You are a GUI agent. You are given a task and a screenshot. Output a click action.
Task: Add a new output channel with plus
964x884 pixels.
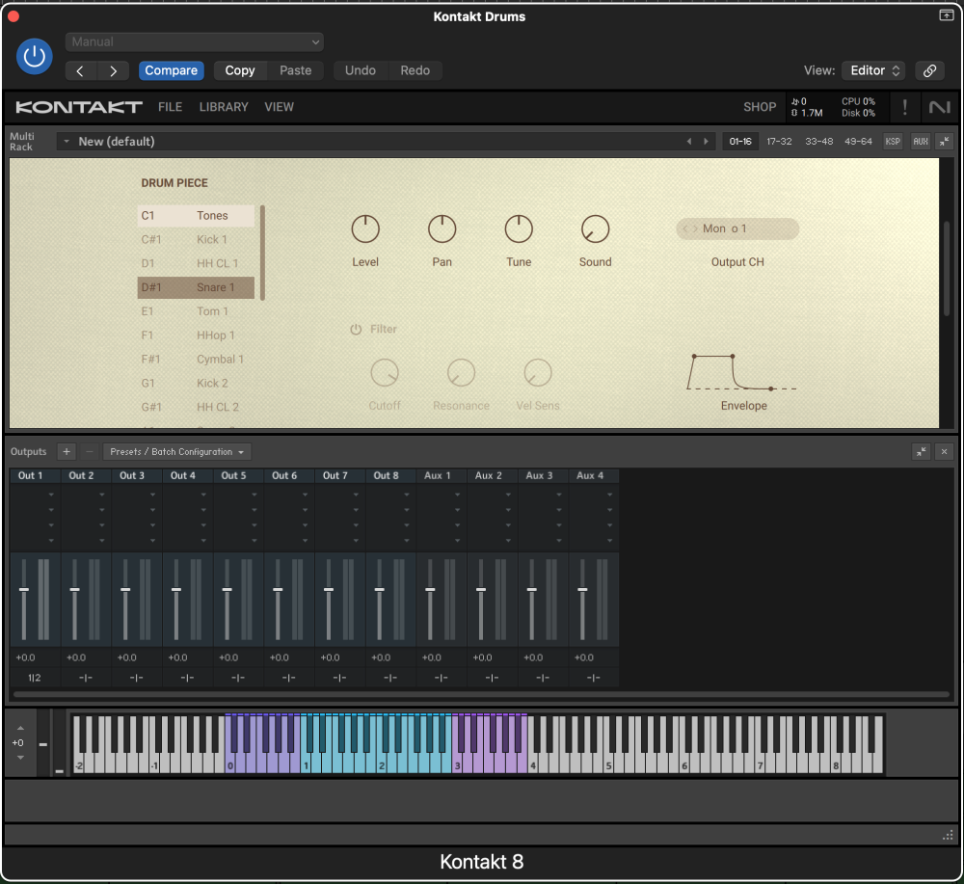click(67, 452)
